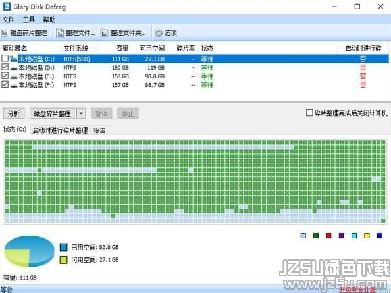Click the Glary Disk Defrag app icon
The width and height of the screenshot is (391, 293).
click(7, 7)
